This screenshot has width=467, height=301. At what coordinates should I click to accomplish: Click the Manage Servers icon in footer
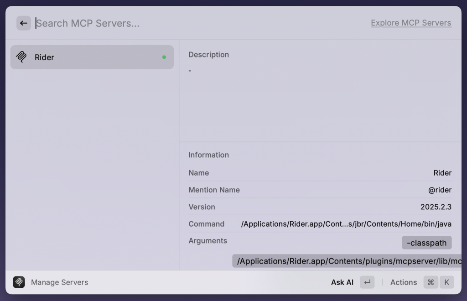pos(19,282)
